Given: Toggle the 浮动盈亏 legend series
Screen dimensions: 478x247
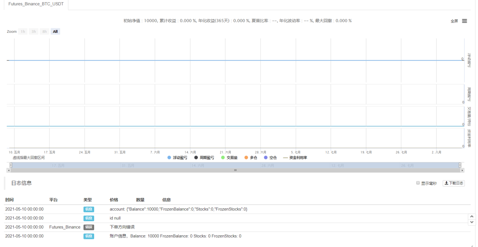Looking at the screenshot, I should (x=177, y=158).
